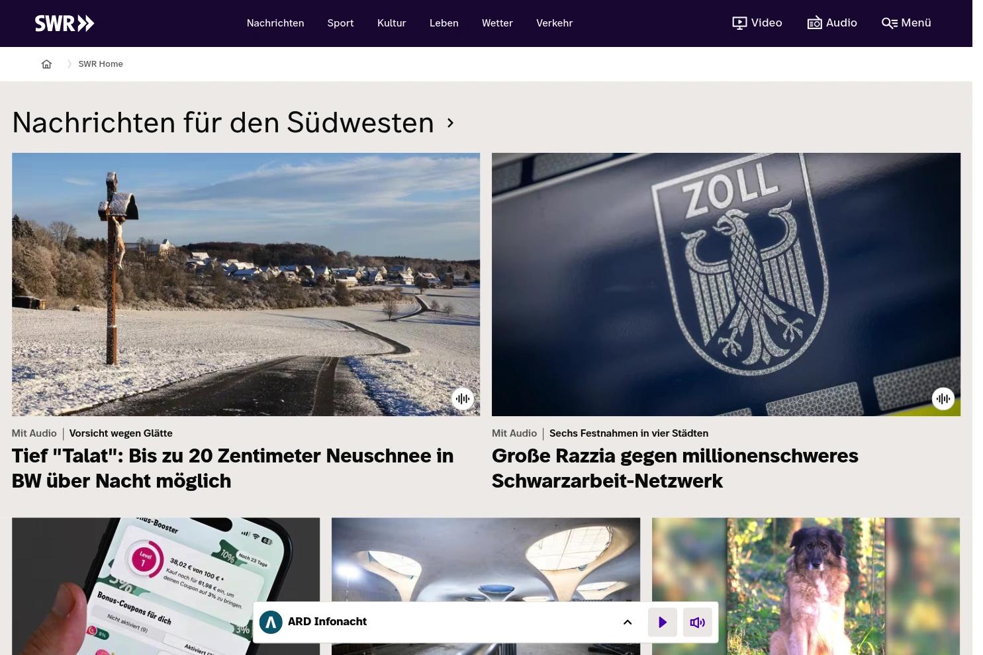The height and width of the screenshot is (655, 983).
Task: Click the snowy landscape article image
Action: coord(246,284)
